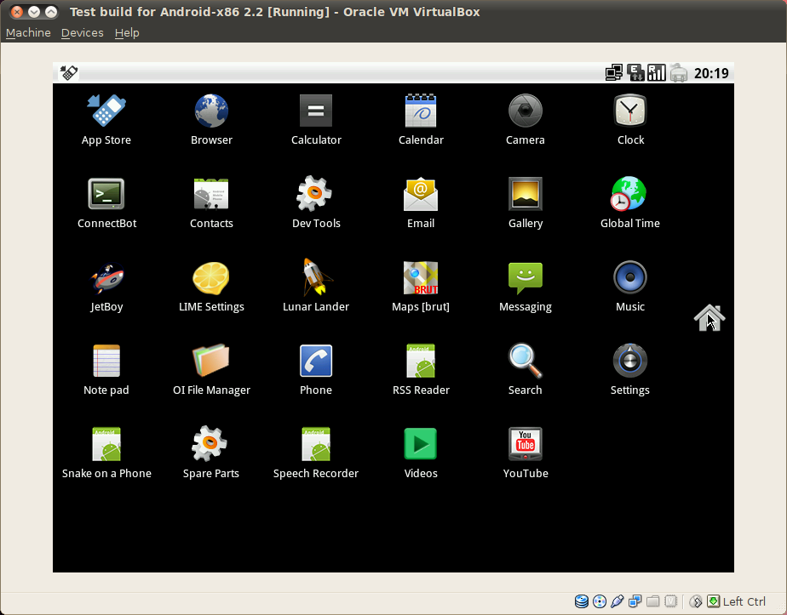Open Maps [brut] app
Viewport: 787px width, 615px height.
point(421,288)
